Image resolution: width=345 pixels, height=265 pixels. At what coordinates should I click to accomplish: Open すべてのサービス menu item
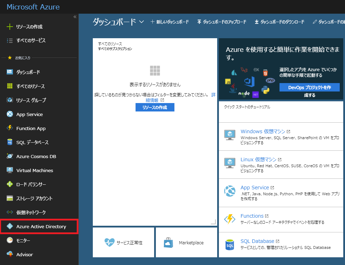[31, 41]
